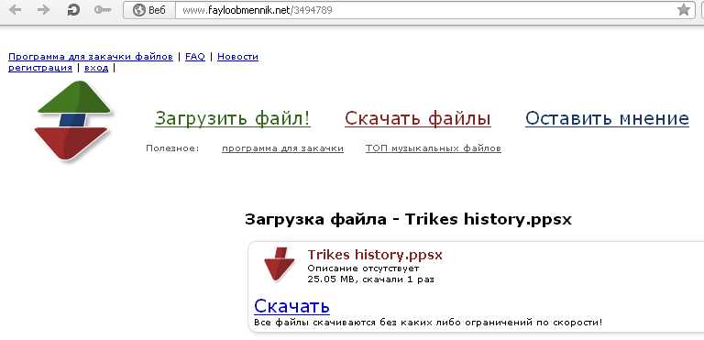This screenshot has width=704, height=340.
Task: Select Скачать файлы menu item
Action: (418, 118)
